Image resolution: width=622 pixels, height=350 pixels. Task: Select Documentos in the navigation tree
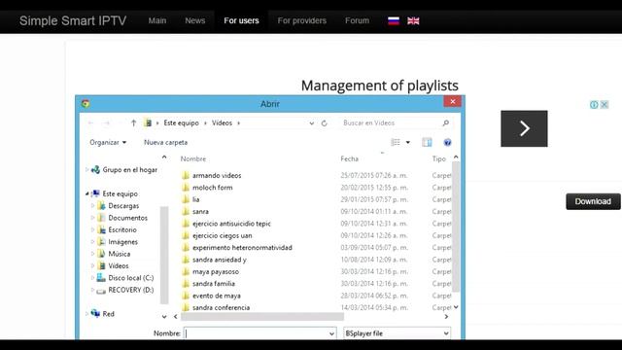point(127,218)
